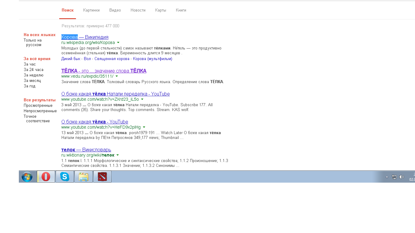Switch to the Картинки search tab
The height and width of the screenshot is (233, 415).
coord(91,10)
